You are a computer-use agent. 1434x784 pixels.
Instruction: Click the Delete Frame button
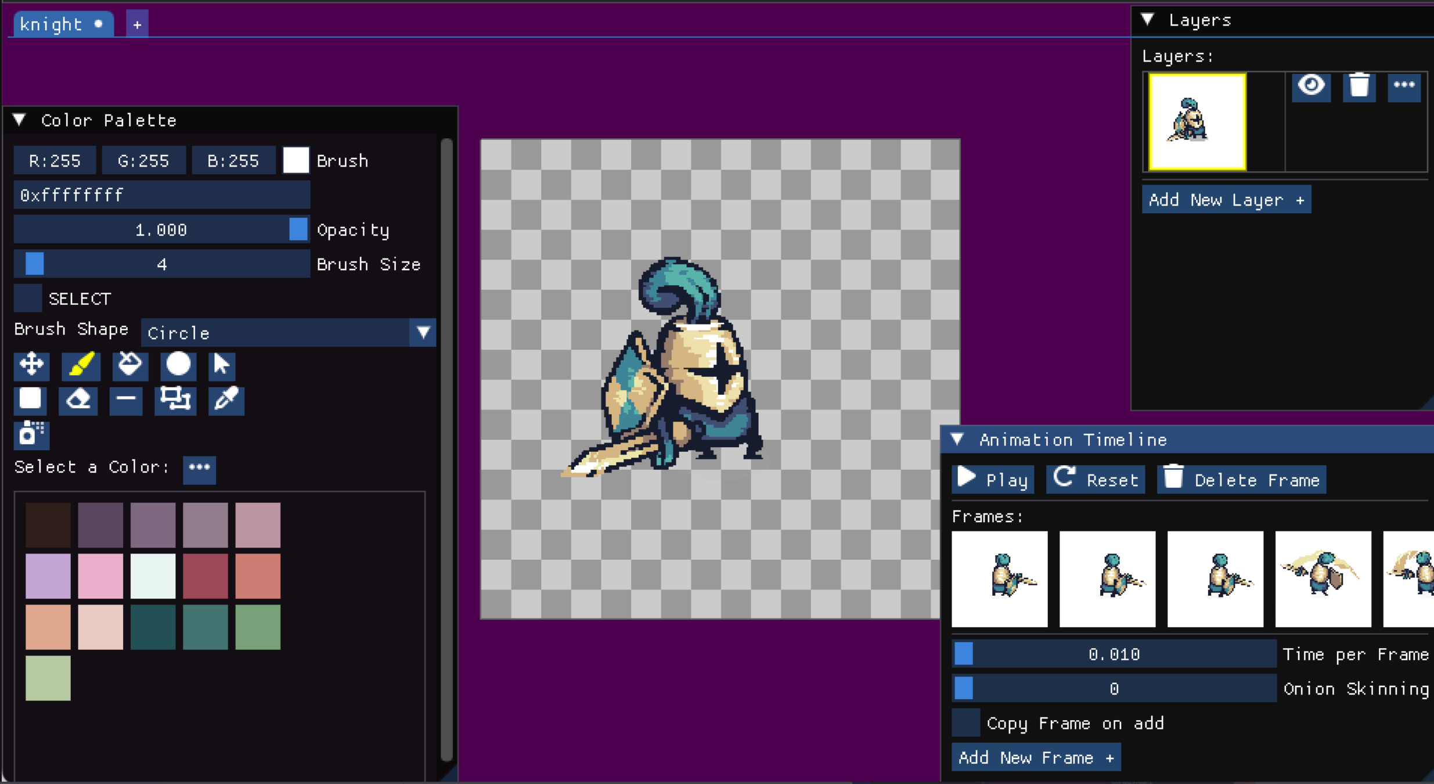tap(1242, 480)
